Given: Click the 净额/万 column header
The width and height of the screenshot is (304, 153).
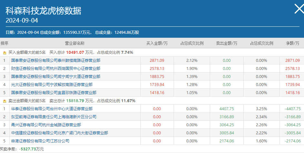Looking at the screenshot, I should 292,43.
